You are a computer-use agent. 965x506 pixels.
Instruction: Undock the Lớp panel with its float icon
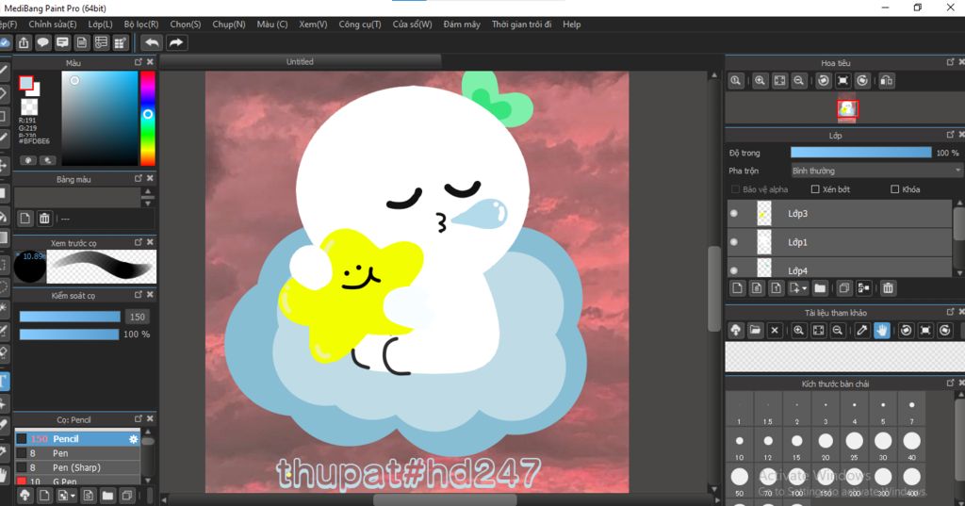tap(950, 134)
